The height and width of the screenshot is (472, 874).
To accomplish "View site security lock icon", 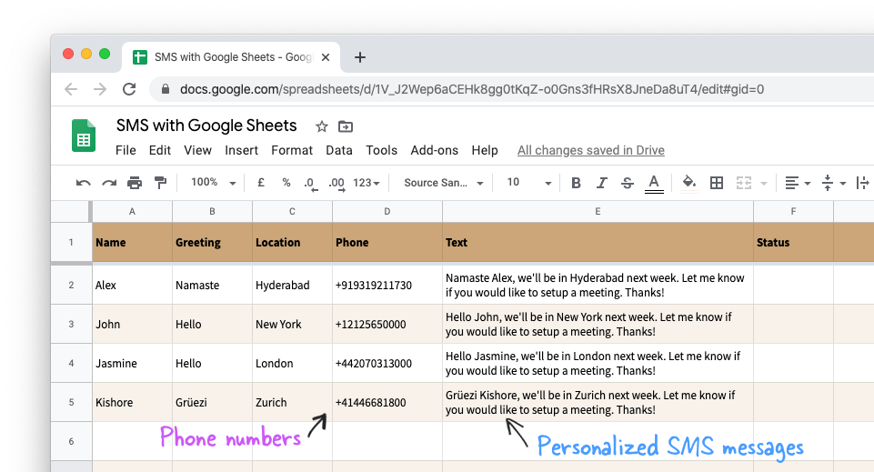I will [165, 89].
